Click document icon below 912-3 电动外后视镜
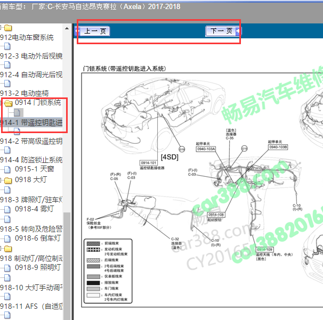 (7, 65)
